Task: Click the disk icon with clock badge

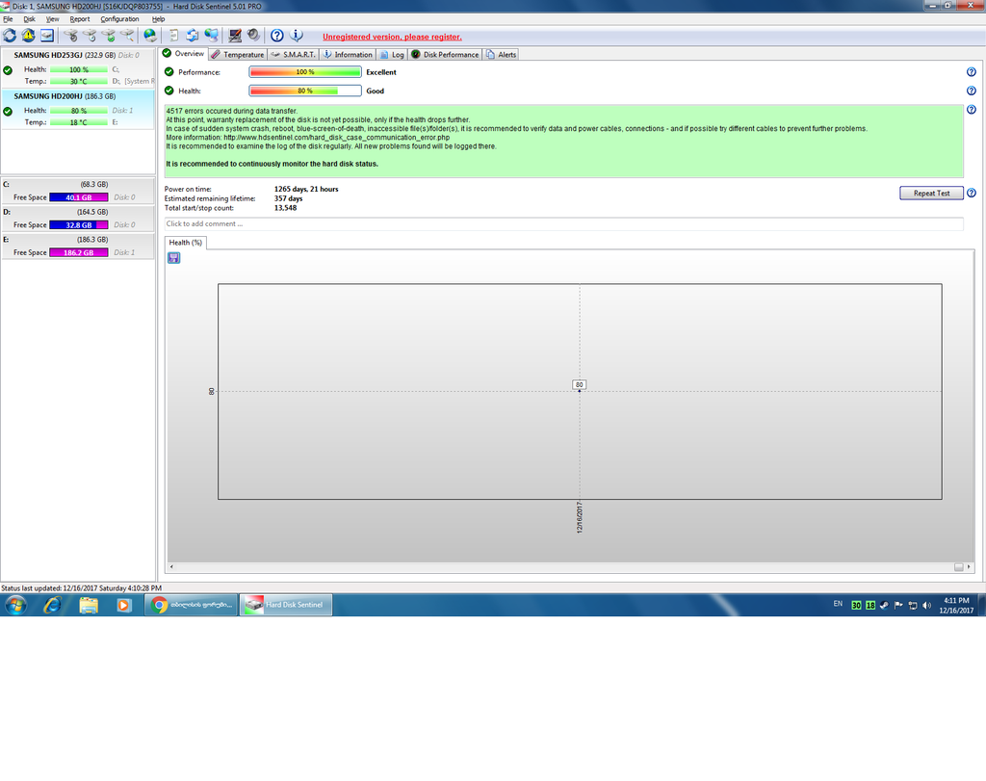Action: coord(90,36)
